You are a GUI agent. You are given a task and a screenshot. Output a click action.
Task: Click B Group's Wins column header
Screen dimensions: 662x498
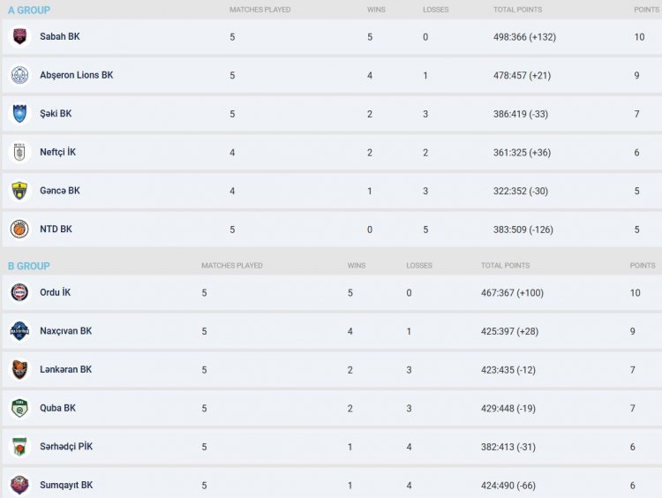(x=357, y=265)
